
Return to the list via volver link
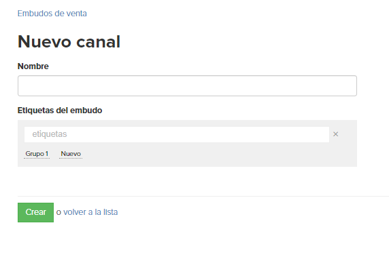[x=90, y=212]
